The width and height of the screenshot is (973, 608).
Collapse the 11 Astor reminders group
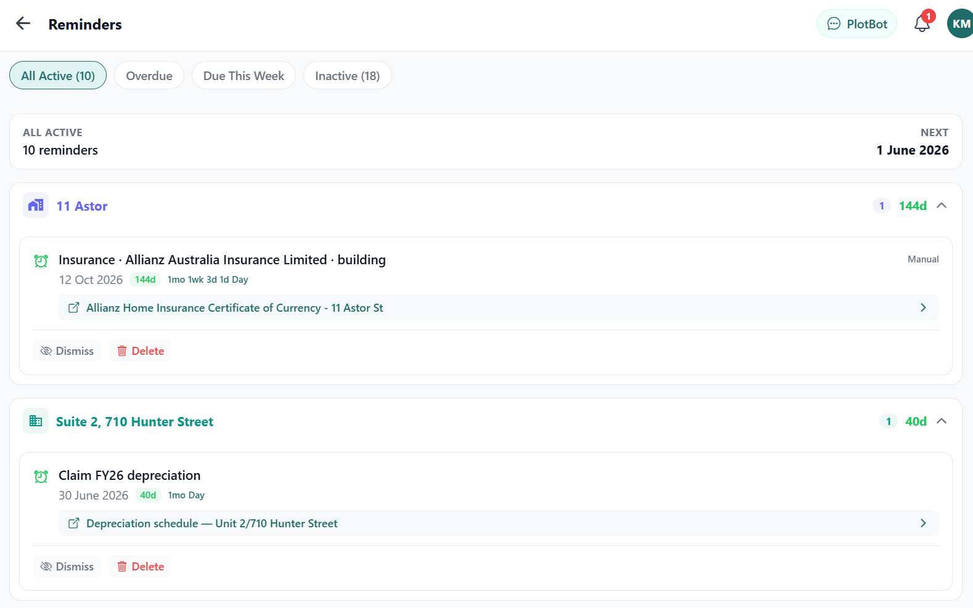point(942,205)
